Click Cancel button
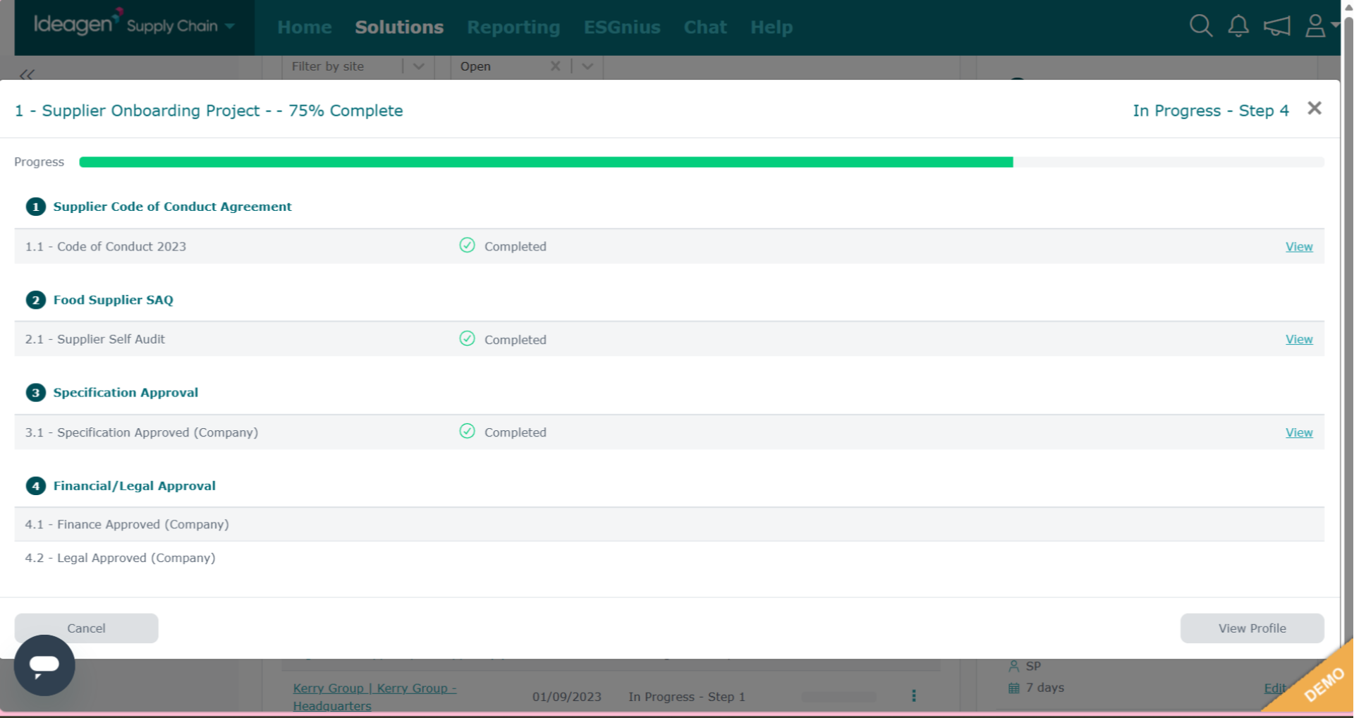 86,628
